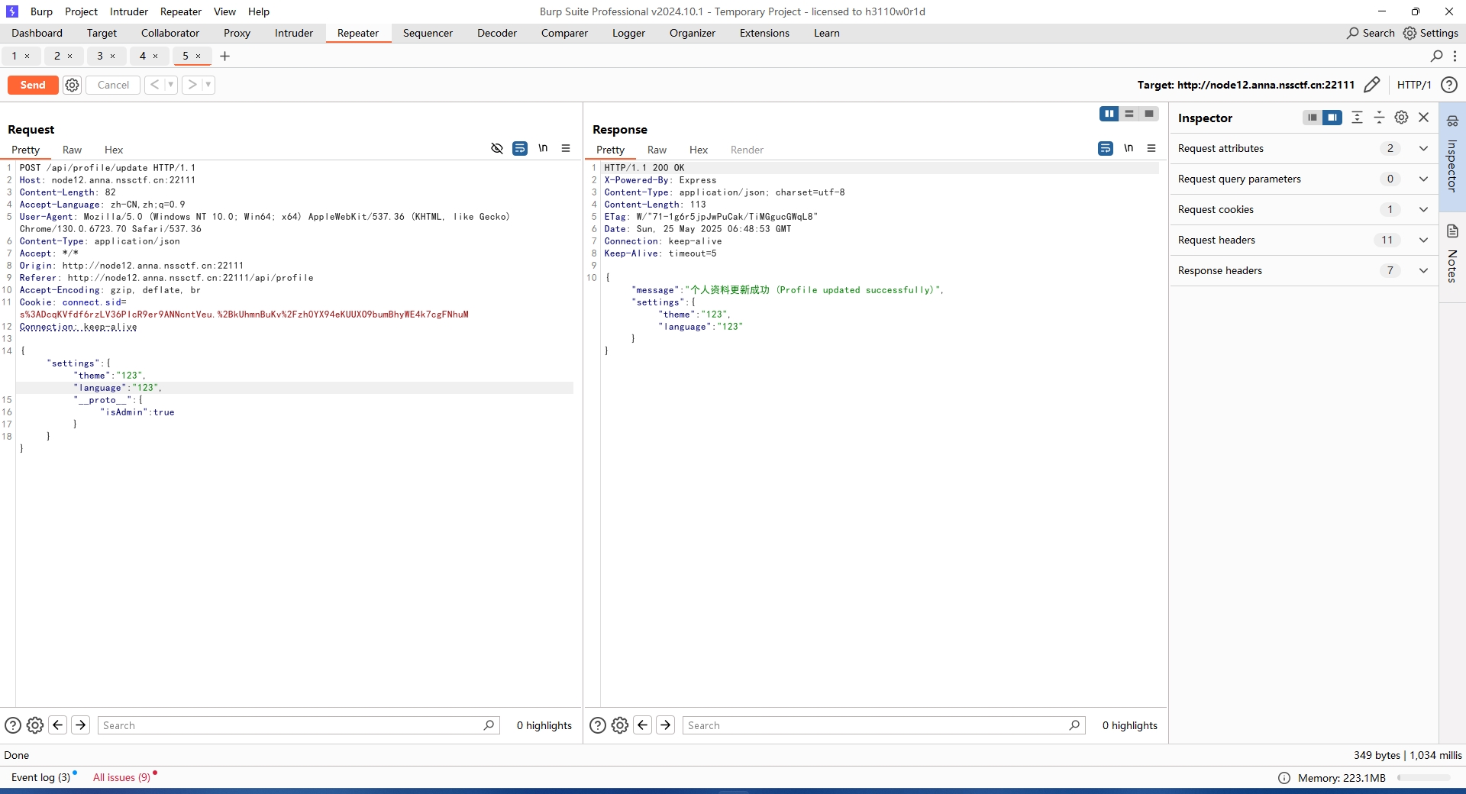Open global Search in top right

(x=1371, y=33)
